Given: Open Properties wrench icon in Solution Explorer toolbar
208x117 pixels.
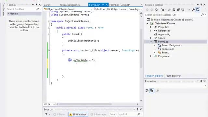Looking at the screenshot, I should (193, 10).
